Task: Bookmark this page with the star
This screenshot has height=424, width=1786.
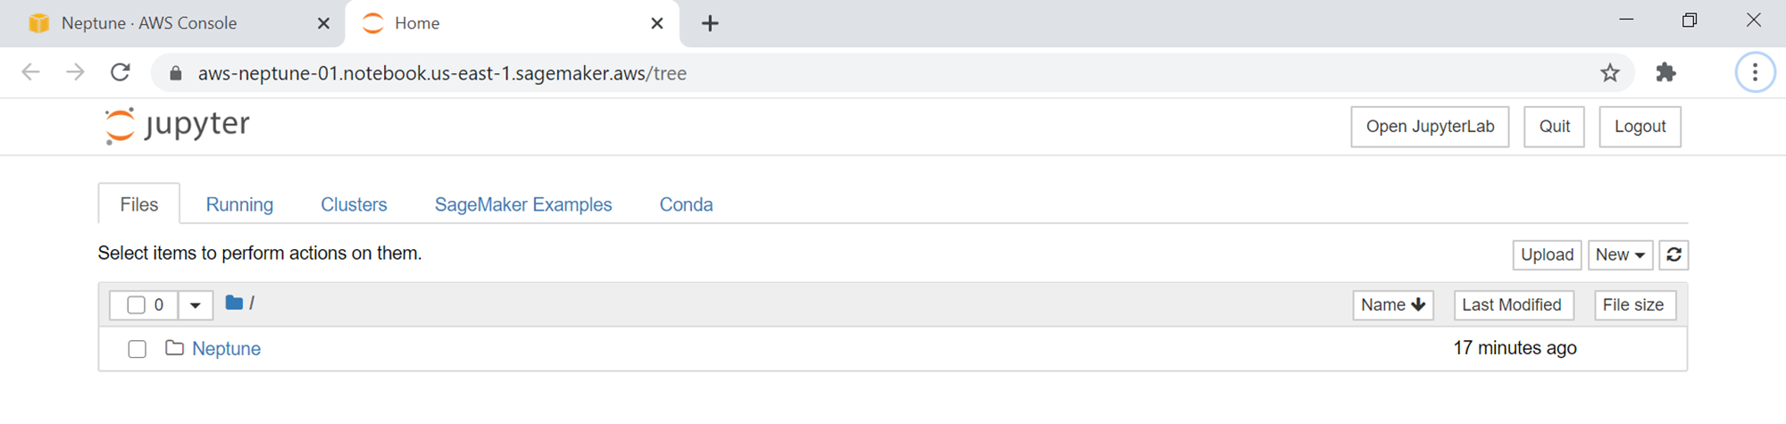Action: pyautogui.click(x=1609, y=73)
